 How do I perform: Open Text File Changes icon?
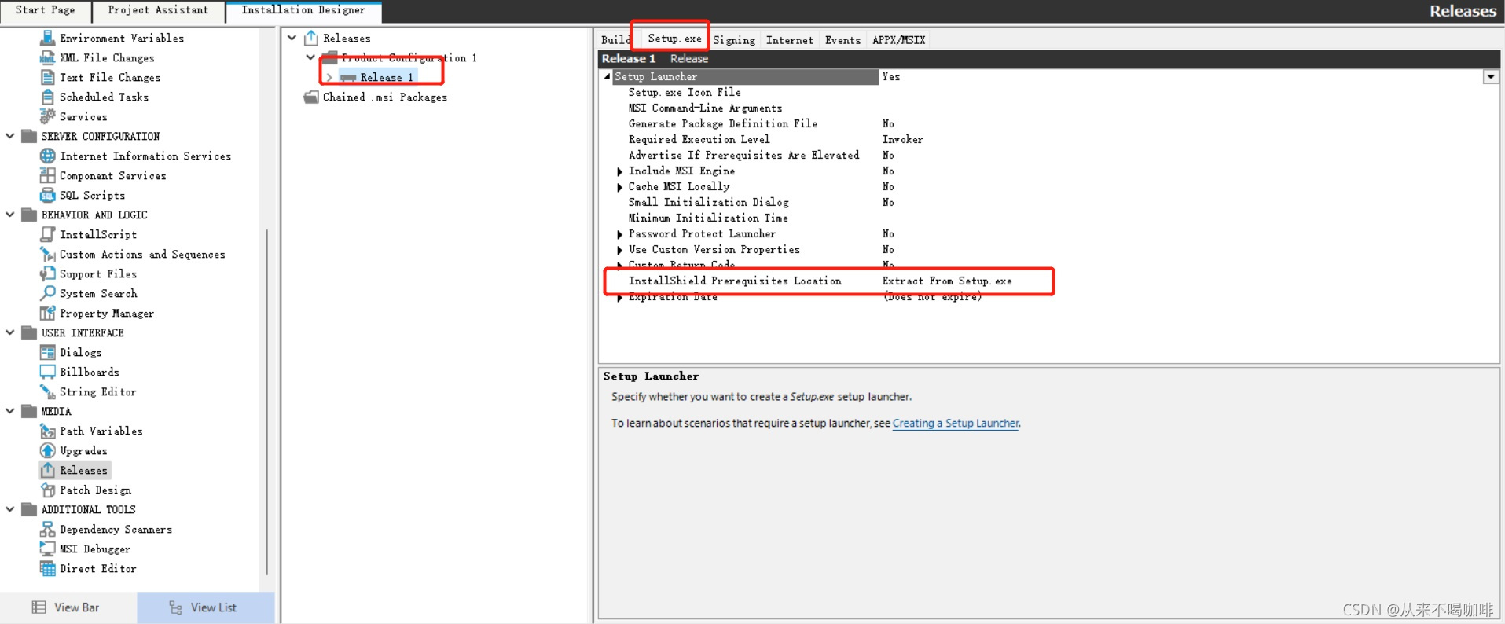[x=47, y=77]
